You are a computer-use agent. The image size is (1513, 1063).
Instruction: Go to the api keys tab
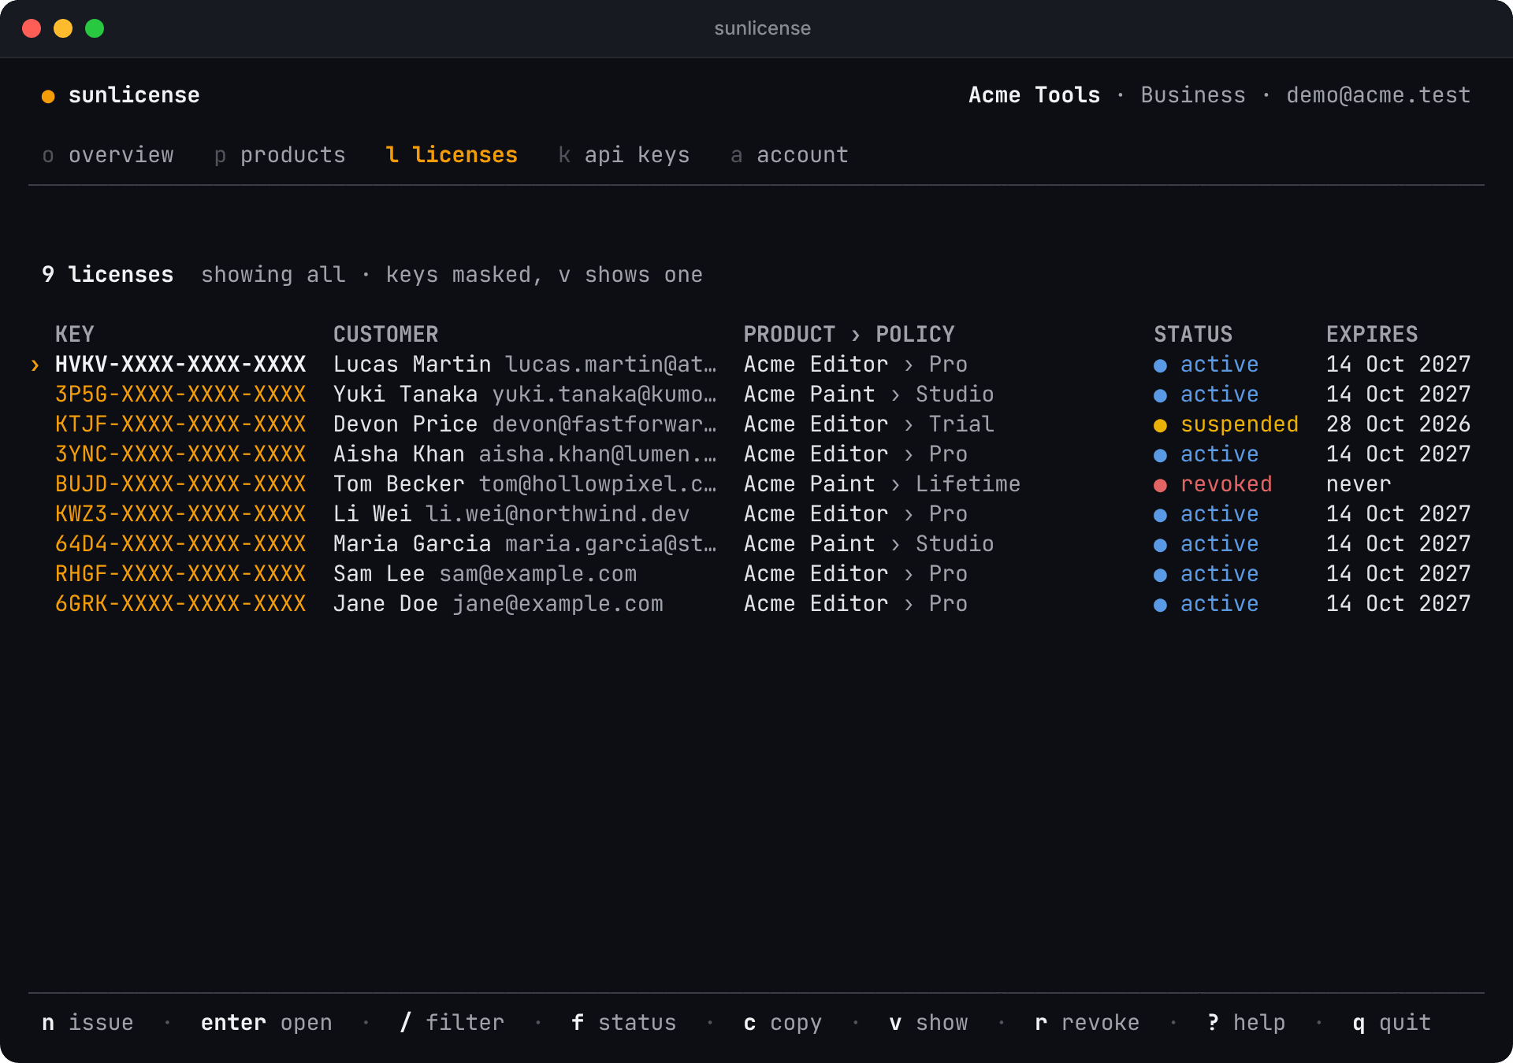click(x=624, y=155)
